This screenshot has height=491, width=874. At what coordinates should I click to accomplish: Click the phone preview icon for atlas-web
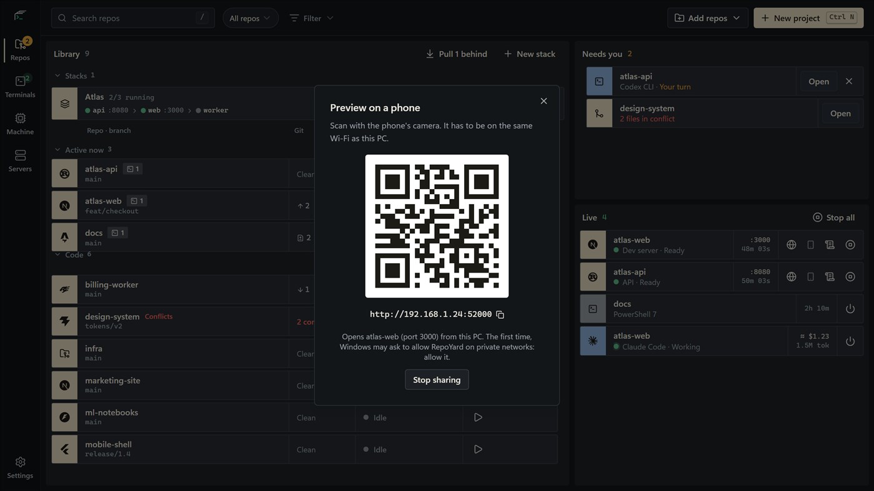click(810, 245)
